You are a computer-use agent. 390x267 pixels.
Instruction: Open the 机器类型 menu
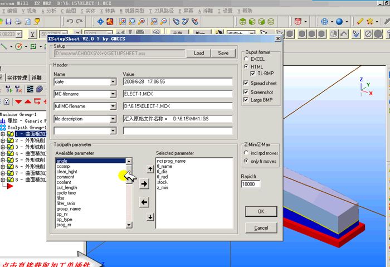coord(132,11)
